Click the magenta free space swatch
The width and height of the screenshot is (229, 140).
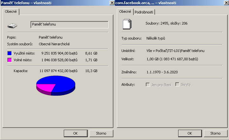(x=10, y=60)
